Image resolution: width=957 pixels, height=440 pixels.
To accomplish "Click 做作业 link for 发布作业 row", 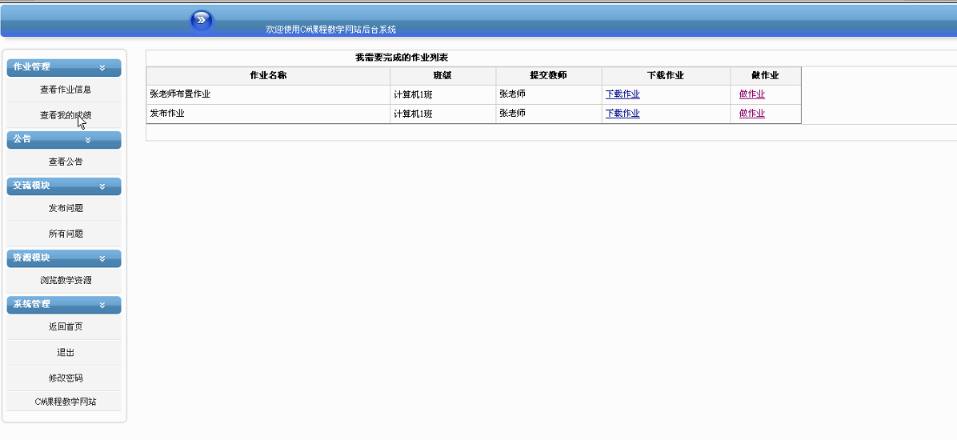I will [752, 114].
